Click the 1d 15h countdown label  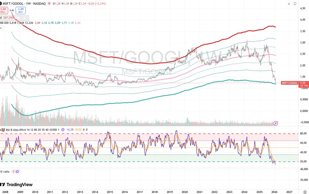tap(304, 86)
